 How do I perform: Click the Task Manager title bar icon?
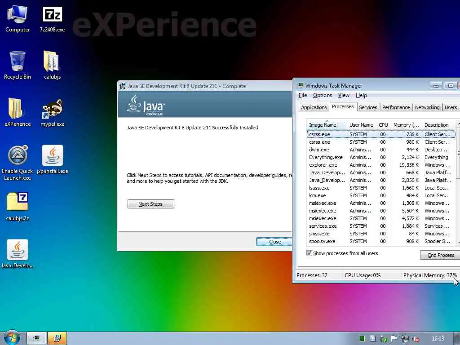(300, 85)
